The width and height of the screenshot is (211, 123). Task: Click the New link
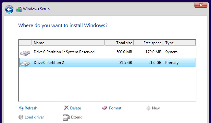click(x=156, y=108)
